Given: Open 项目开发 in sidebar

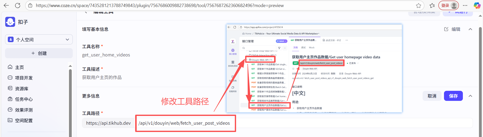Looking at the screenshot, I should [x=24, y=78].
